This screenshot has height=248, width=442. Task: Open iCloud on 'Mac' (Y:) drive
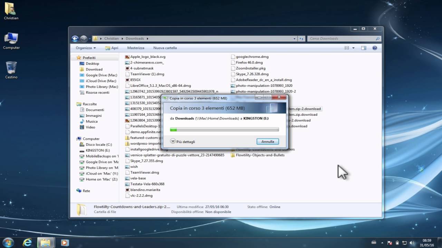click(x=99, y=174)
